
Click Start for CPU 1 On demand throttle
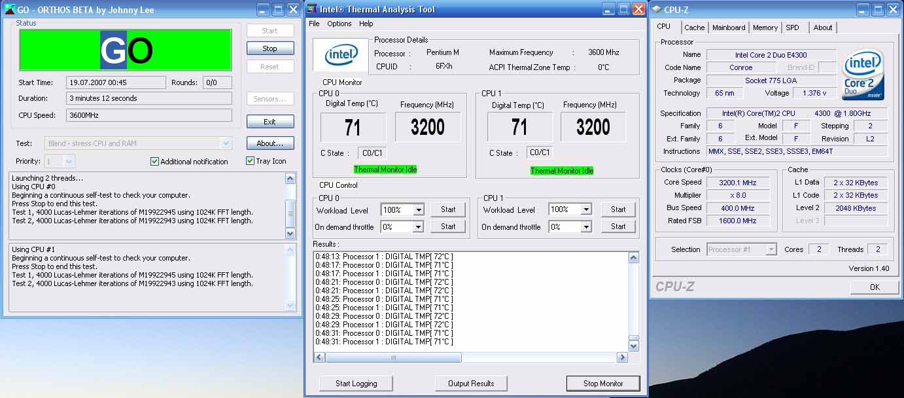[618, 226]
